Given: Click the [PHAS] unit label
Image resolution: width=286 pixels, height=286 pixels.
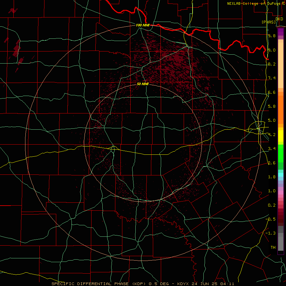Looking at the screenshot, I should coord(269,22).
